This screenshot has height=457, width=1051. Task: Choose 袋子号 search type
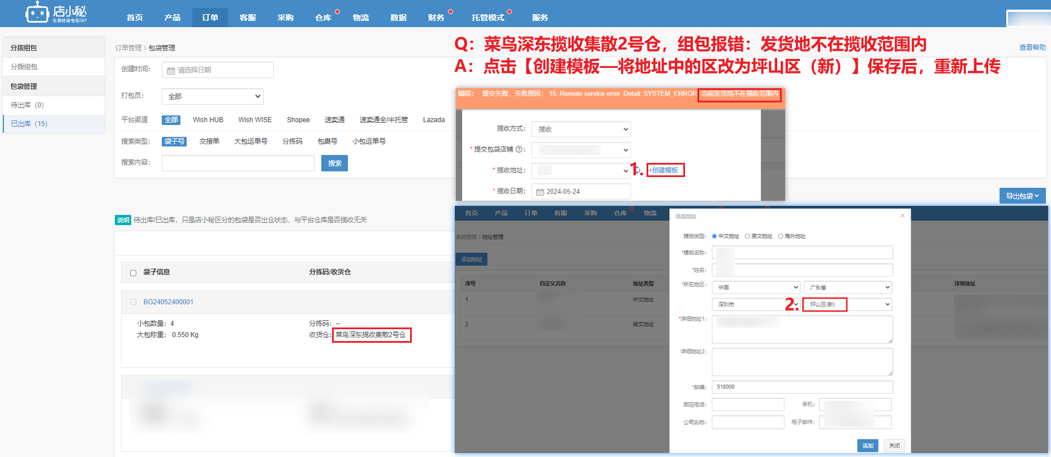pyautogui.click(x=174, y=141)
